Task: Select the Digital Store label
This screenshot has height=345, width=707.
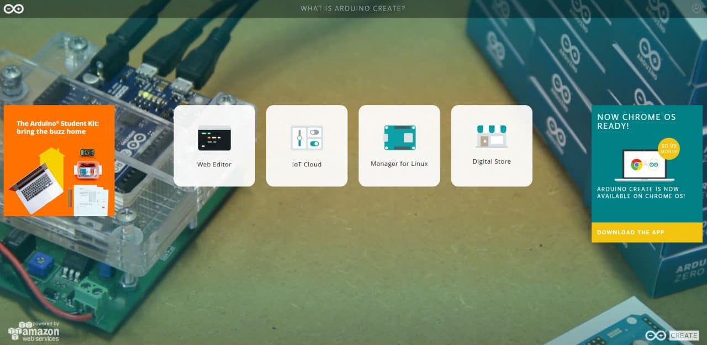Action: point(492,161)
